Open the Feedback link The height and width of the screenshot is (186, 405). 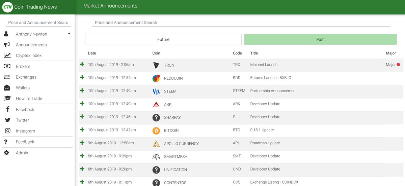[25, 142]
